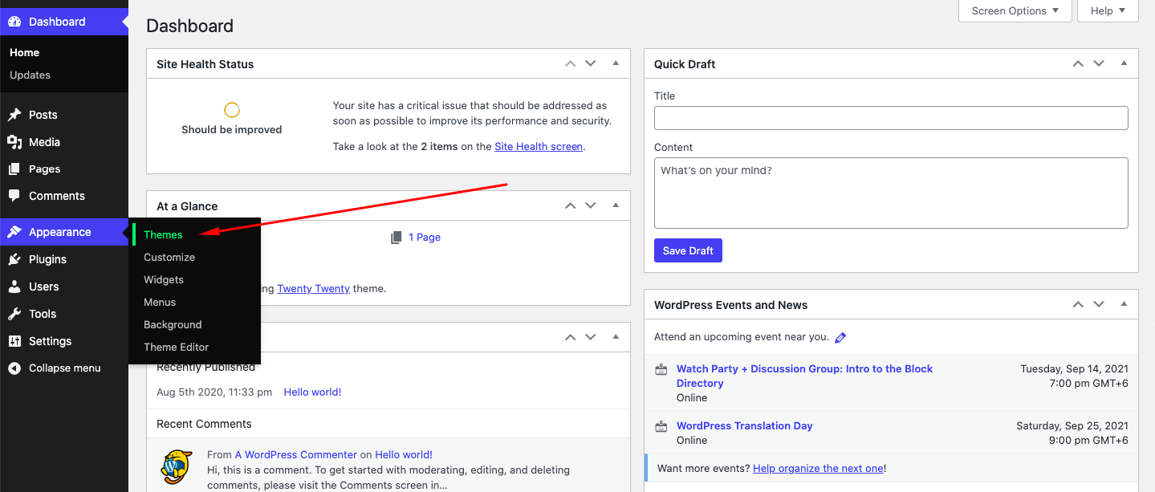Move At a Glance panel up
Screen dimensions: 1155x492
click(x=570, y=205)
